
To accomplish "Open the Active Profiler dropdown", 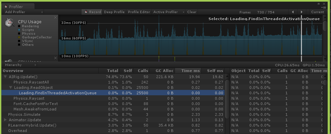I will click(169, 12).
